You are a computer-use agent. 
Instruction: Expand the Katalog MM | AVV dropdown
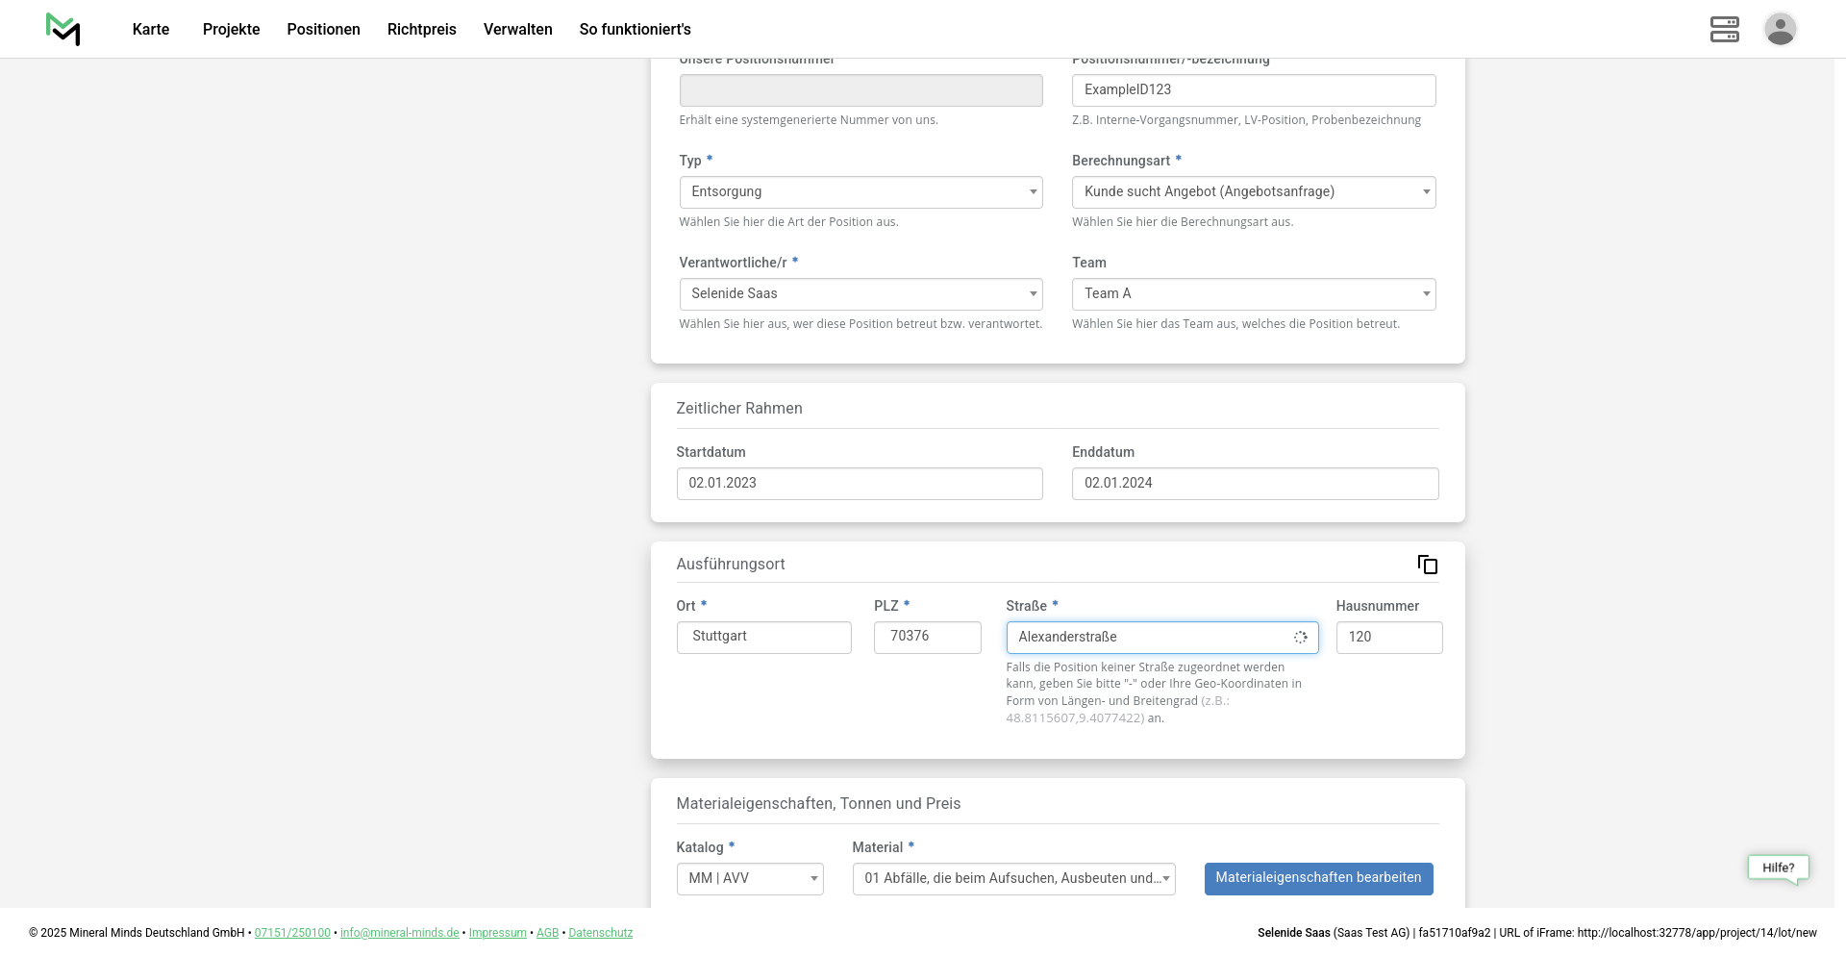[x=749, y=879]
